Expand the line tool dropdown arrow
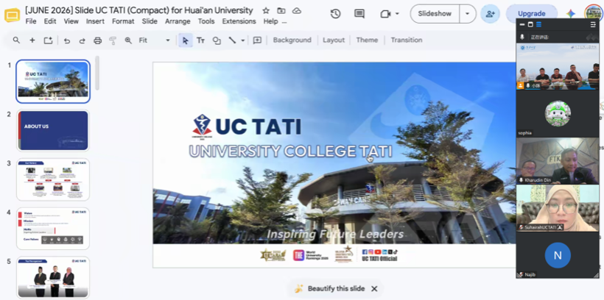The width and height of the screenshot is (604, 300). tap(242, 40)
